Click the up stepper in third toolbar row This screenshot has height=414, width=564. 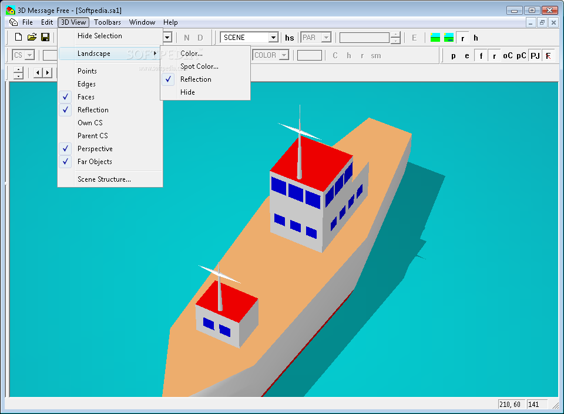[18, 70]
